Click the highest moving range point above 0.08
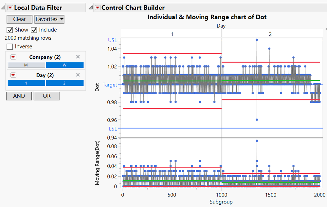This screenshot has width=327, height=207. point(257,141)
